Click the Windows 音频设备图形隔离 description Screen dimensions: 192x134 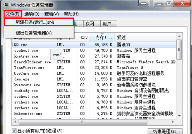(x=143, y=91)
